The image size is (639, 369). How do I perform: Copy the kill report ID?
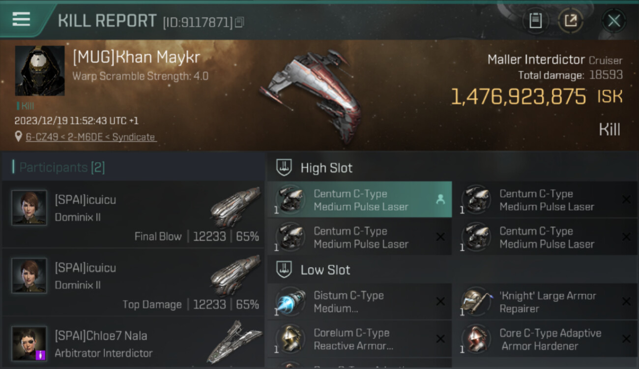[239, 22]
